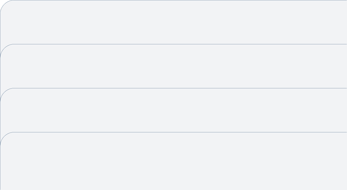347x190 pixels.
Task: Click the rounded corner of the top panel
Action: pos(4,4)
